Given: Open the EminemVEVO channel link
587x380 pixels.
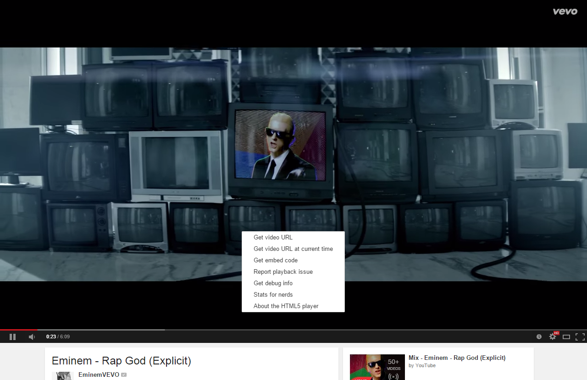Looking at the screenshot, I should (99, 375).
